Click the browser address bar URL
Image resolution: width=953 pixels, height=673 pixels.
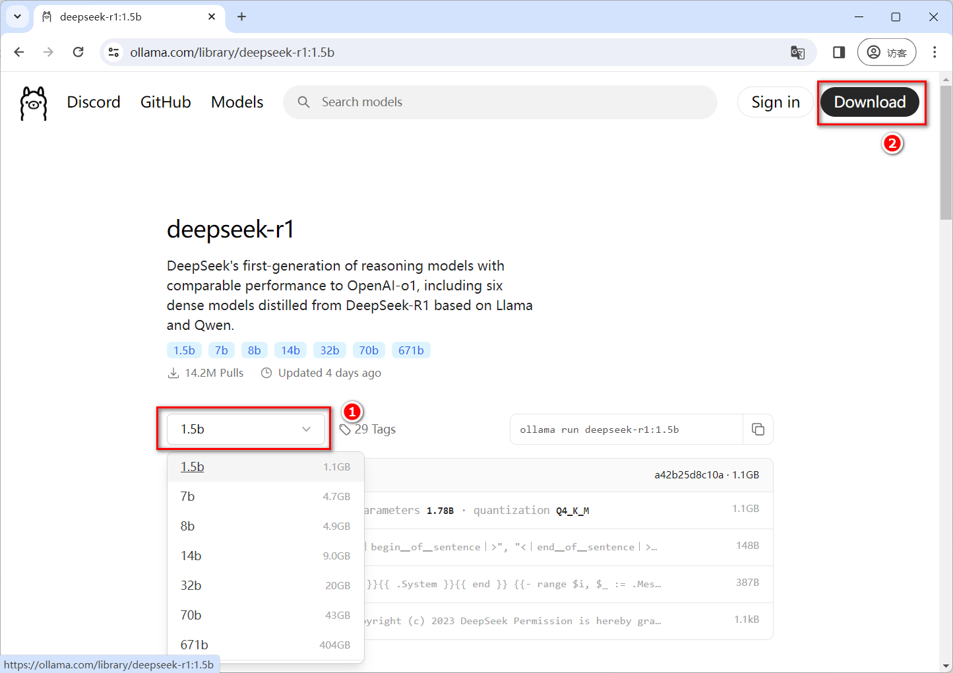pyautogui.click(x=232, y=52)
